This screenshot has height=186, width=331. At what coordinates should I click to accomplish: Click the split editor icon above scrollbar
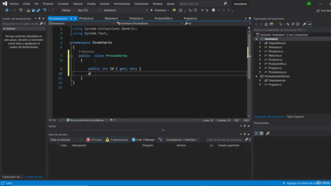click(249, 28)
